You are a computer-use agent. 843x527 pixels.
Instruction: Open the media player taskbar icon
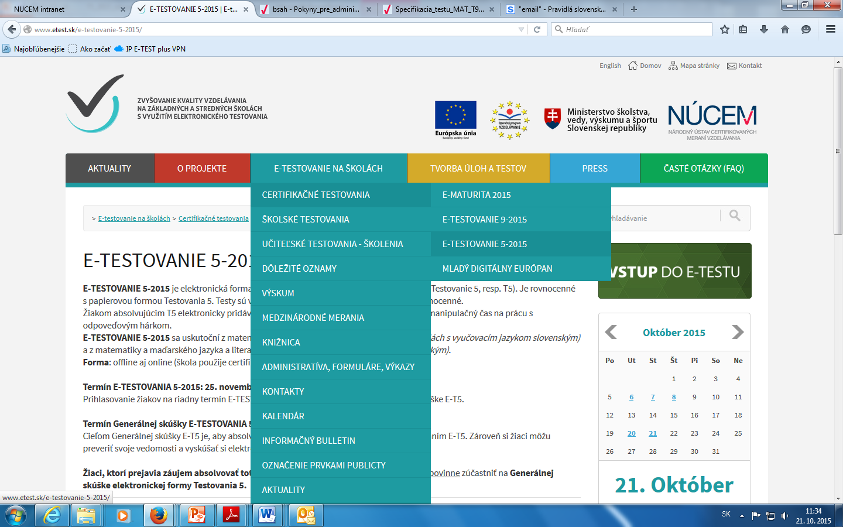tap(122, 515)
